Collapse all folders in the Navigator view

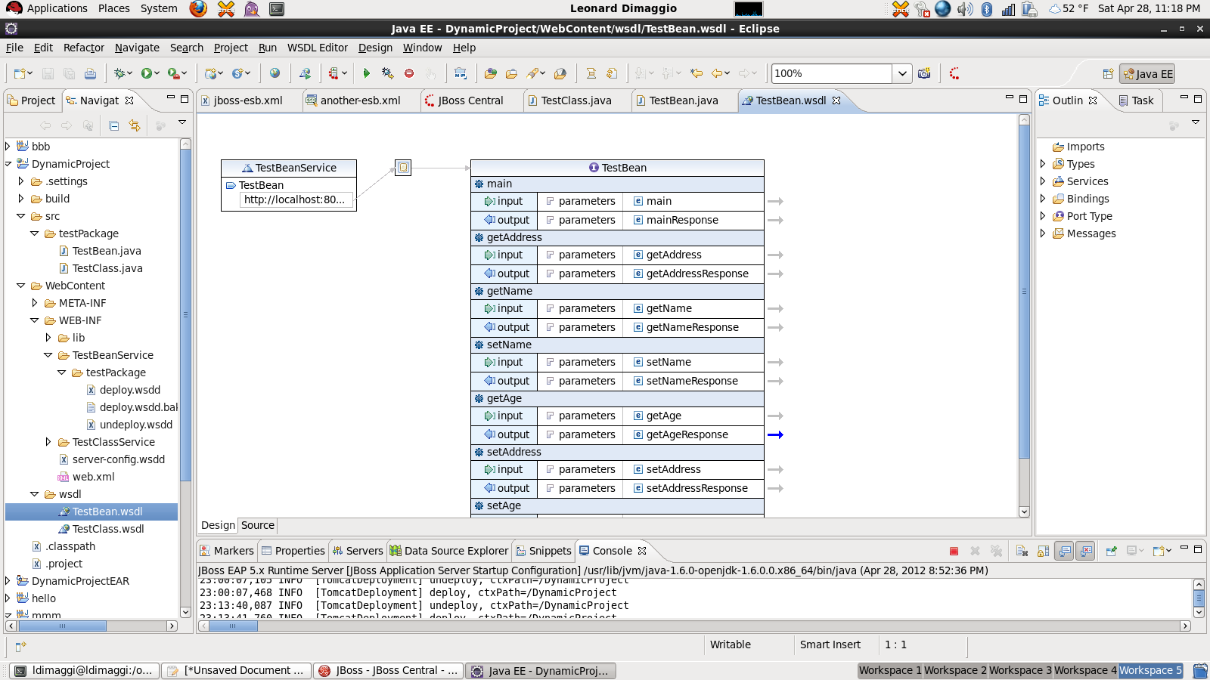(x=113, y=125)
